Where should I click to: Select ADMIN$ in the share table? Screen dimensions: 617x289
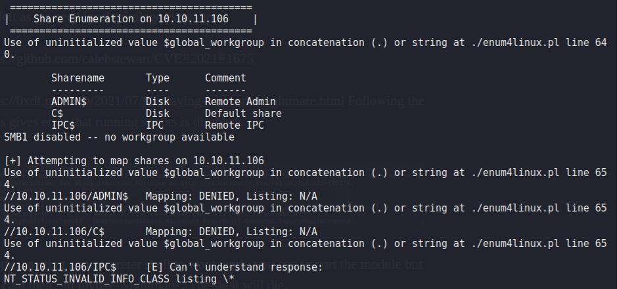68,102
